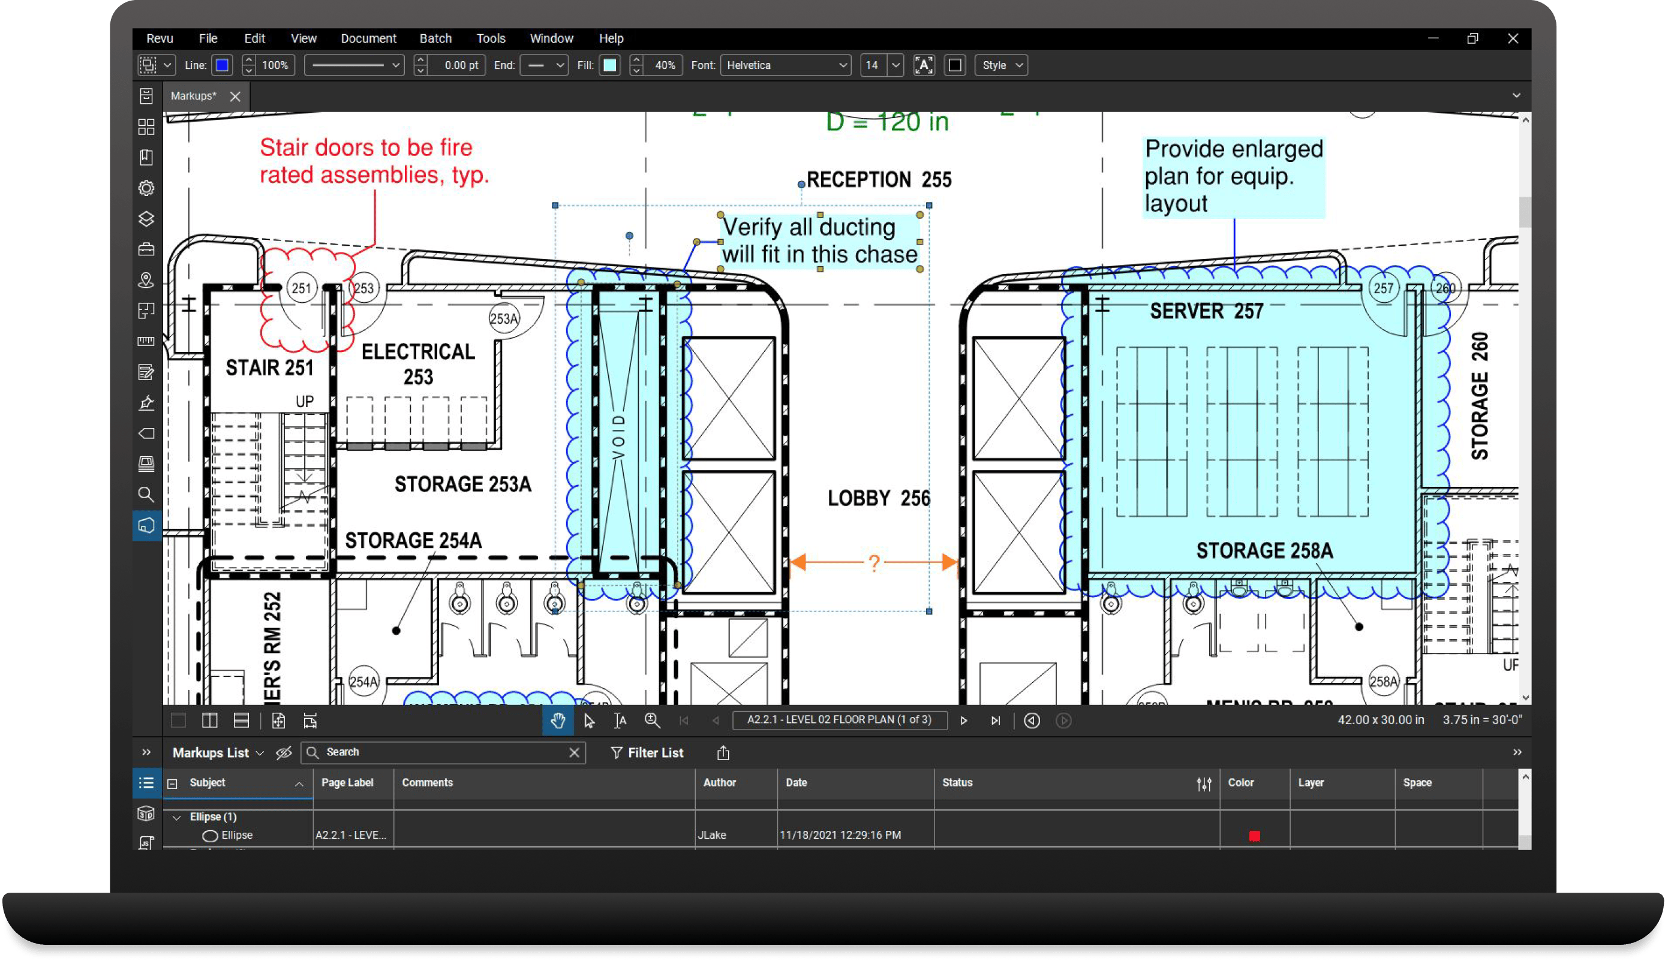Click the Filter List button
This screenshot has width=1665, height=961.
pyautogui.click(x=647, y=752)
